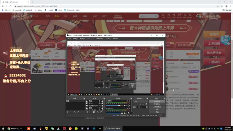Open OBS 帮助(H) menu
The image size is (233, 131).
click(115, 39)
